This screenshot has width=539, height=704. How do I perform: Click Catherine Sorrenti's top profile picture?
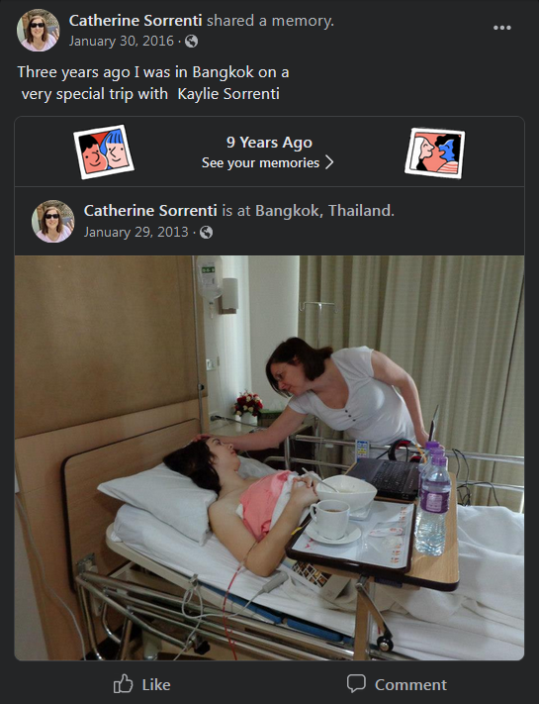[39, 30]
